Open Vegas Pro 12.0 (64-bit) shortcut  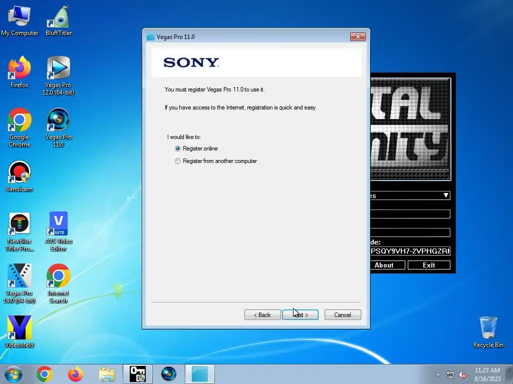coord(58,76)
